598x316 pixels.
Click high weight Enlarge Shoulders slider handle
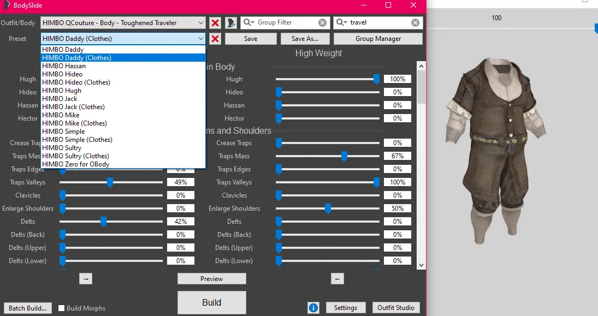coord(328,208)
